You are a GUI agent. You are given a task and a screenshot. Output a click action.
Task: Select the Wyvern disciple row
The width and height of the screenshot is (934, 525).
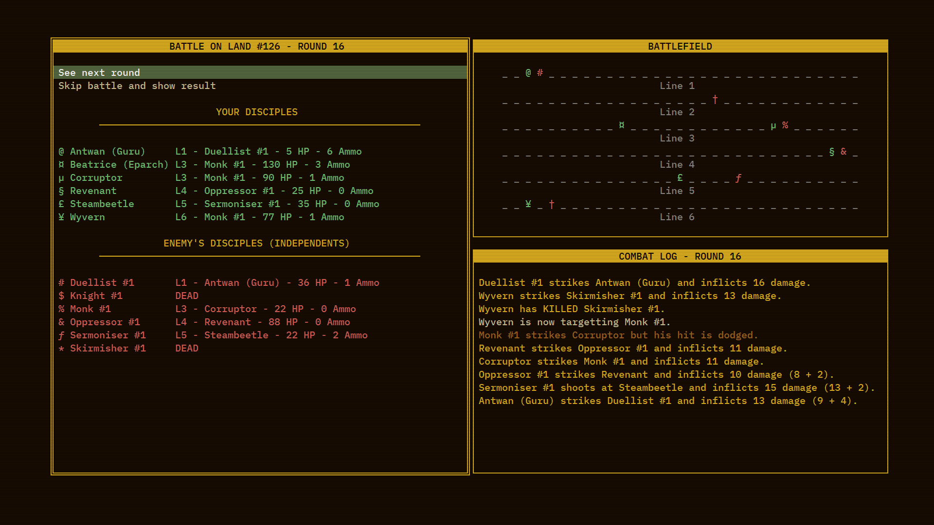point(201,217)
